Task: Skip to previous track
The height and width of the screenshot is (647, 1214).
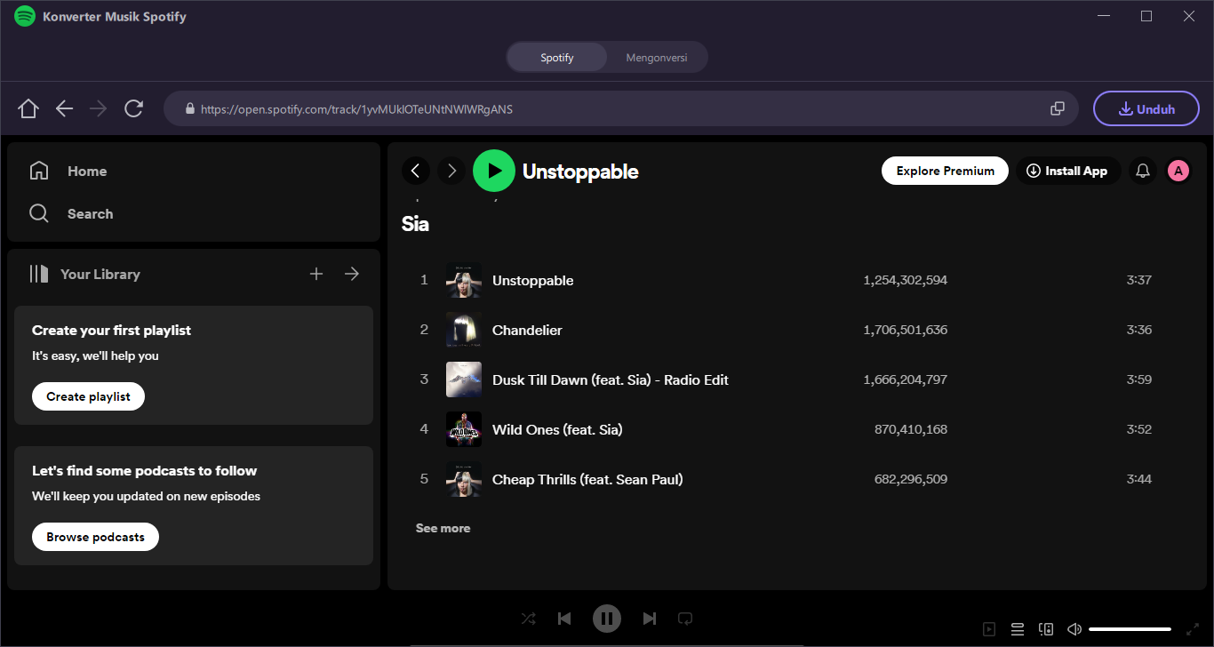Action: (564, 619)
